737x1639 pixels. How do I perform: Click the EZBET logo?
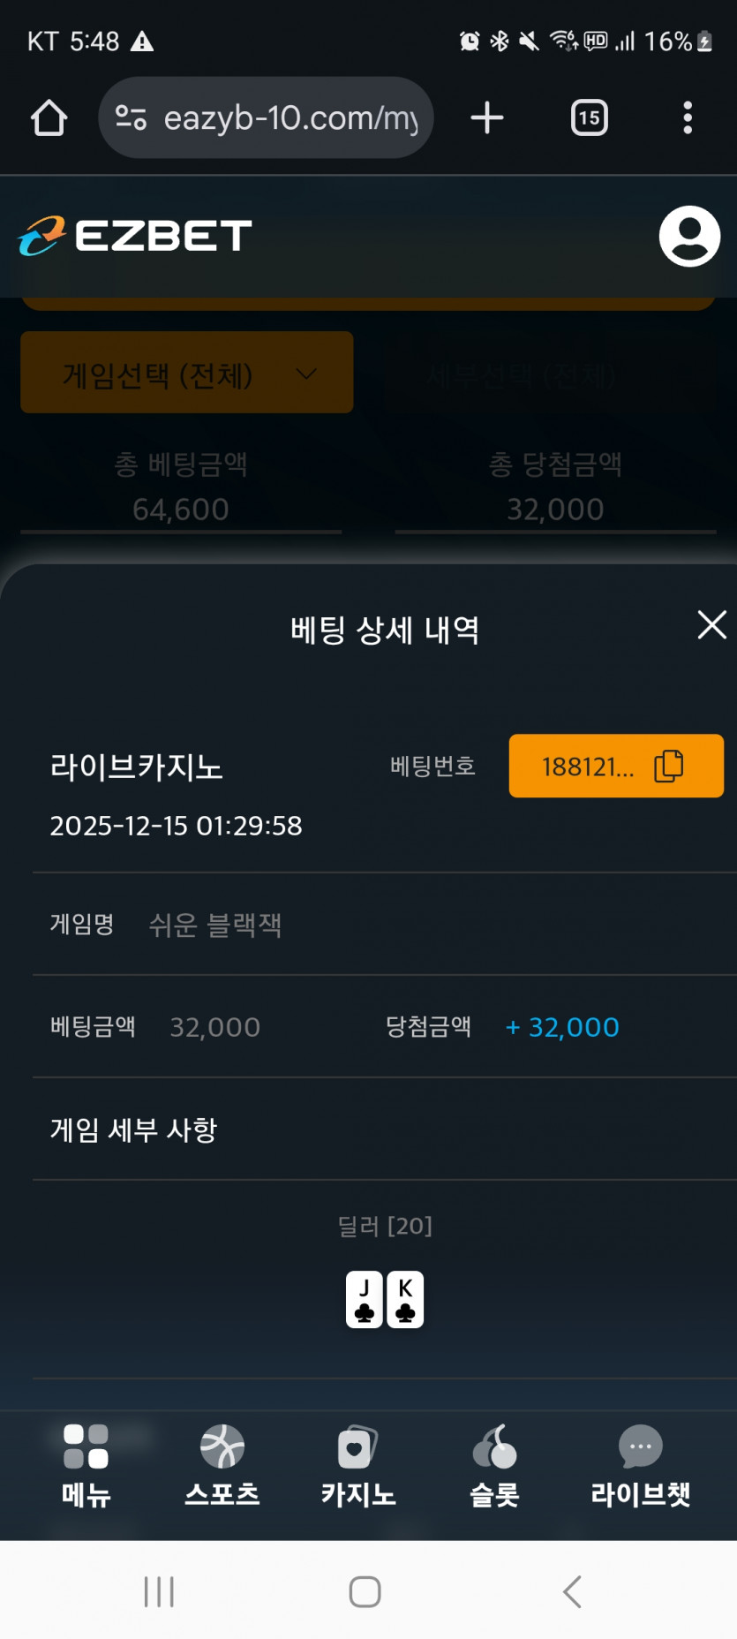[135, 236]
